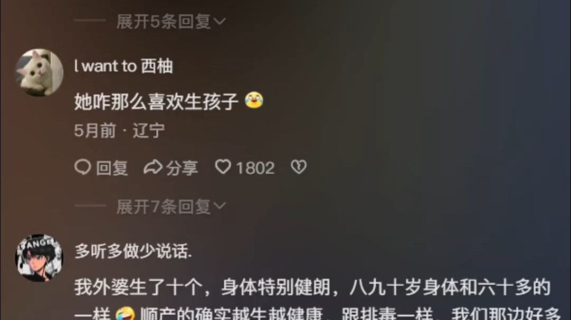Image resolution: width=571 pixels, height=320 pixels.
Task: Click the 1802 like count
Action: pos(255,168)
